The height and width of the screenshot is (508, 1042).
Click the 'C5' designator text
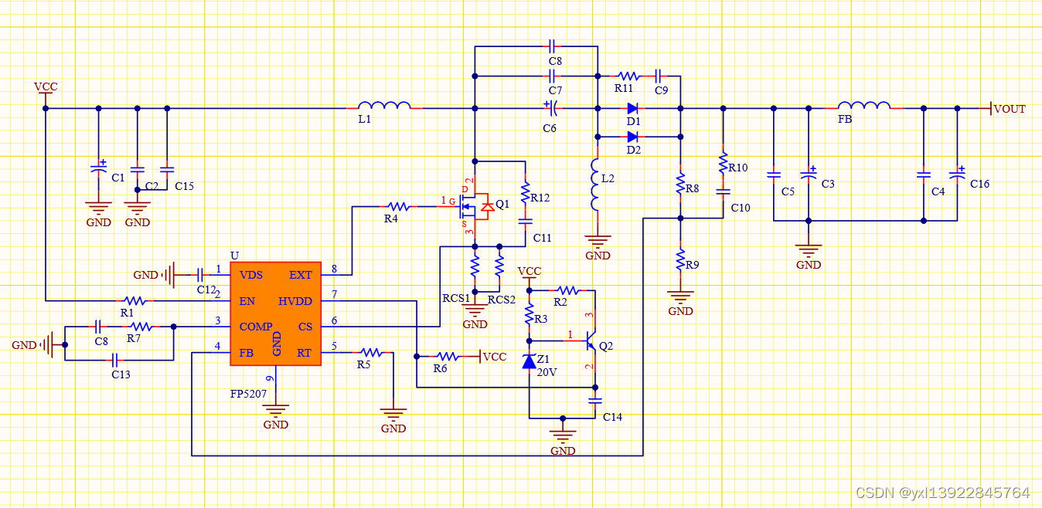tap(788, 191)
